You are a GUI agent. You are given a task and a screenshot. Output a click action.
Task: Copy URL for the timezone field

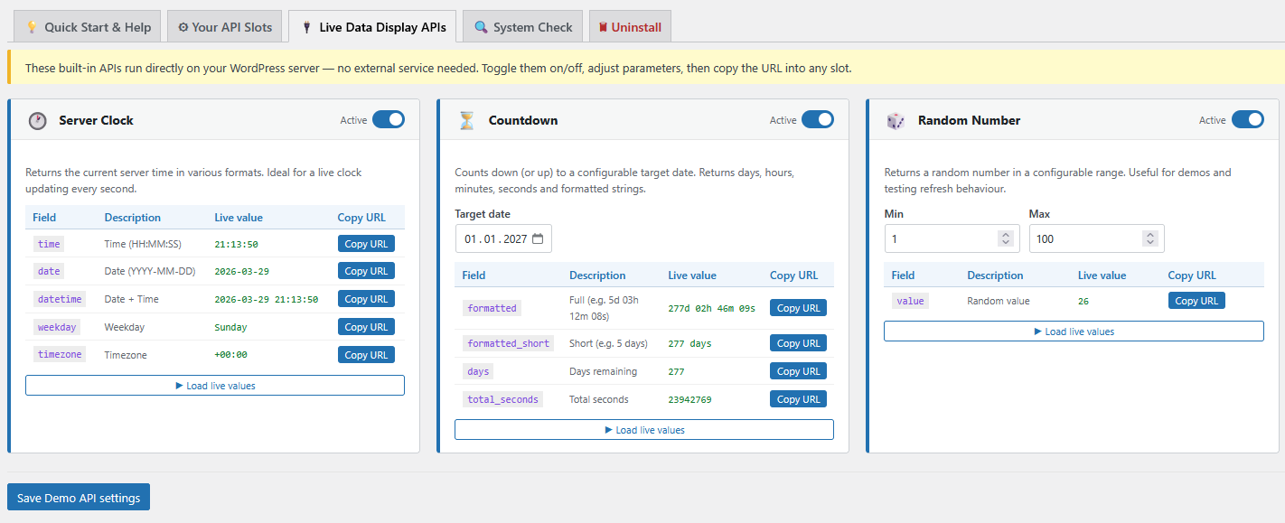(x=366, y=355)
